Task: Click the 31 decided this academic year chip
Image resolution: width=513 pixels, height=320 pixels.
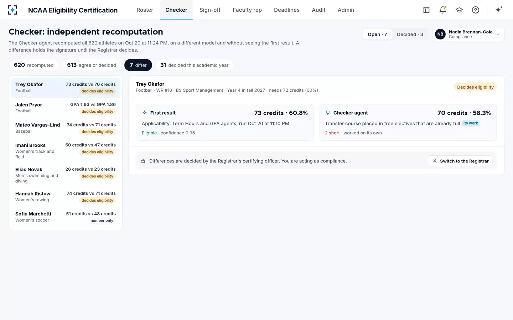Action: click(194, 65)
